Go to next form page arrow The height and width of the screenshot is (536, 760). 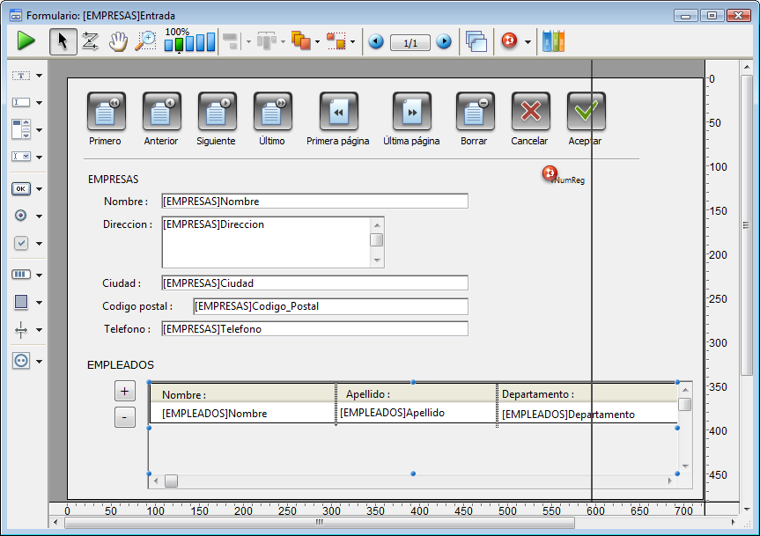point(444,41)
